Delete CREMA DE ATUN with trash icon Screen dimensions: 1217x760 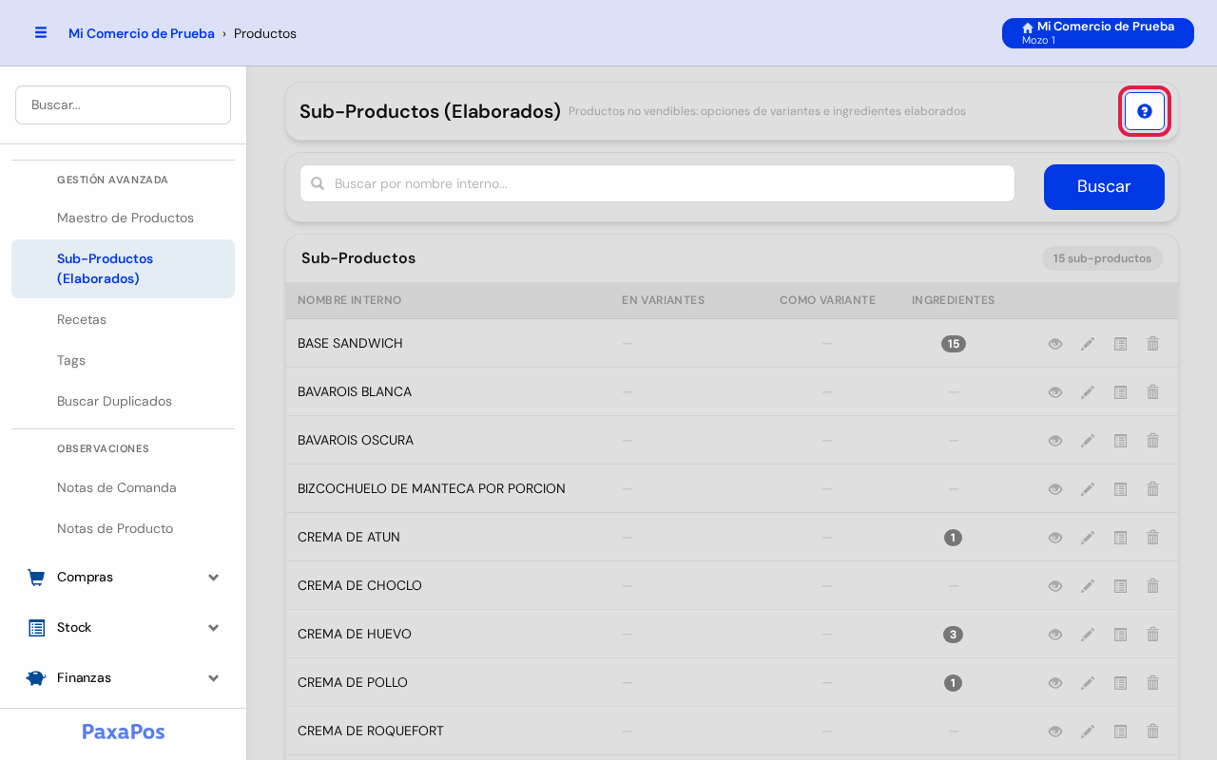[x=1152, y=538]
